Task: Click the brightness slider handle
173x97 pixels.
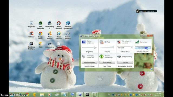Action: tap(95, 48)
